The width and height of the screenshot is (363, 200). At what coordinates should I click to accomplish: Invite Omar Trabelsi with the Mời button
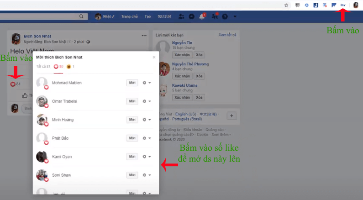pyautogui.click(x=132, y=101)
